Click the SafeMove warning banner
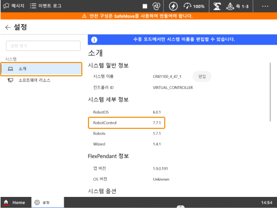Screen dimensions: 277x208 pos(139,16)
